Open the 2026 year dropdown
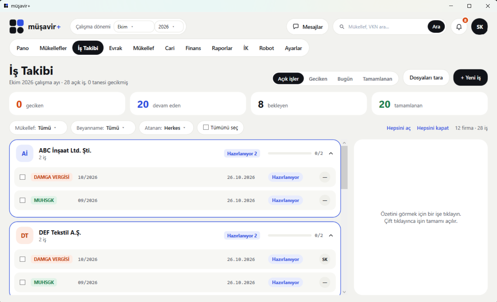The width and height of the screenshot is (497, 302). [x=169, y=27]
